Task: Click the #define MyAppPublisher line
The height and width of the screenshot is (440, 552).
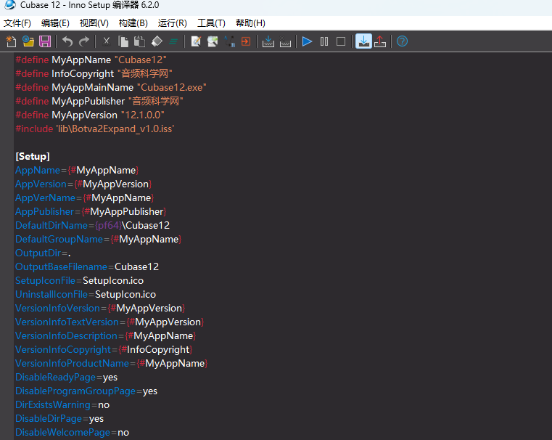Action: tap(99, 102)
